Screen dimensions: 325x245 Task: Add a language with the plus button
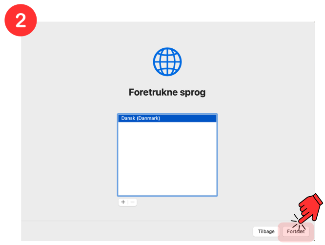tap(123, 202)
